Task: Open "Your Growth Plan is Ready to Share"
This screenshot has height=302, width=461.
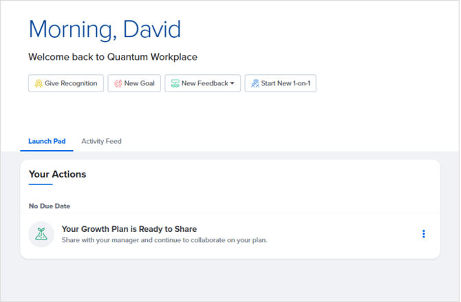Action: (129, 229)
